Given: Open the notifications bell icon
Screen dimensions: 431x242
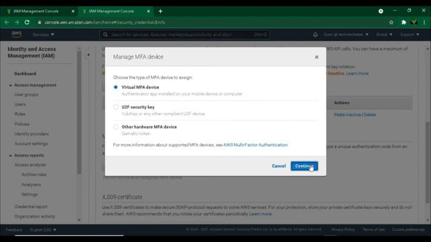Looking at the screenshot, I should tap(315, 34).
